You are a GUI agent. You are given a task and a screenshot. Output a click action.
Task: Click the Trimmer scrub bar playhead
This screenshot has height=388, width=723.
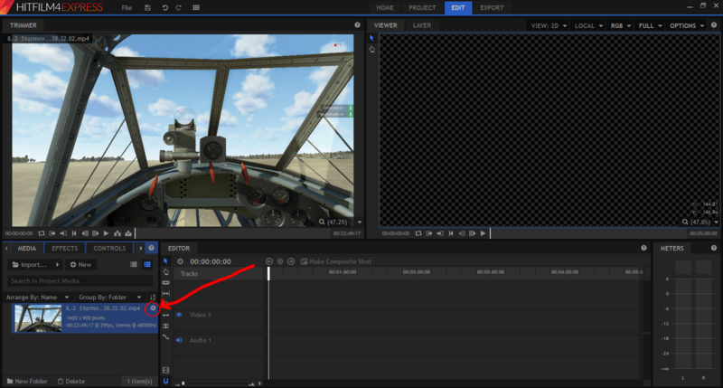coord(135,233)
